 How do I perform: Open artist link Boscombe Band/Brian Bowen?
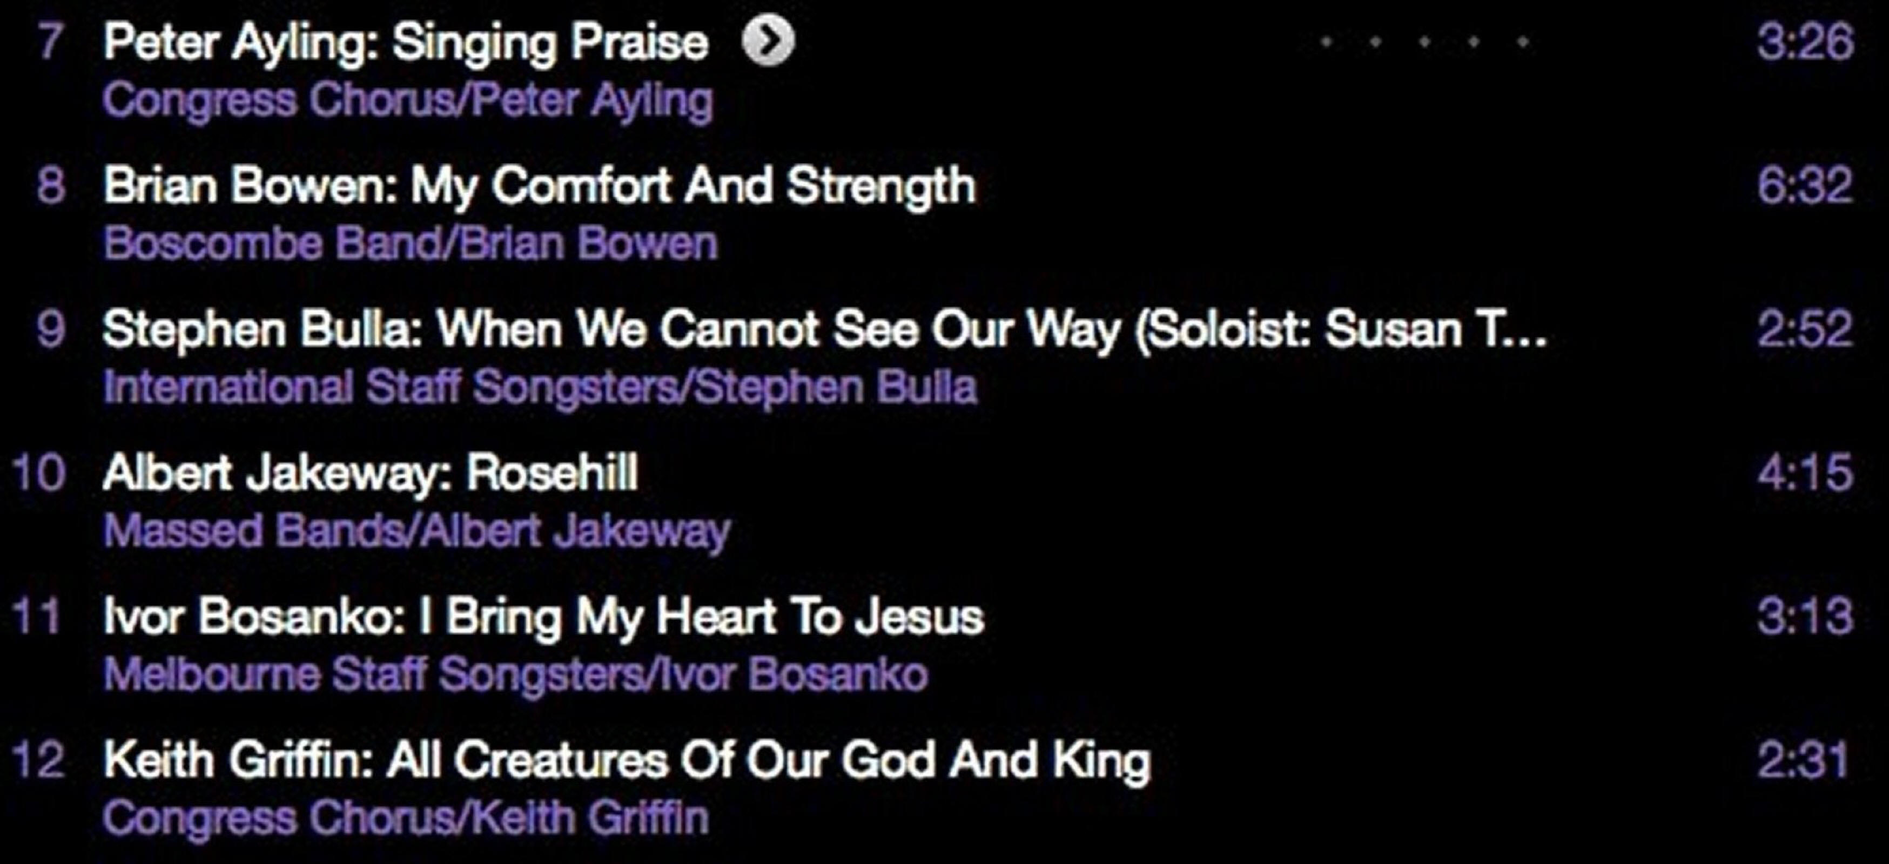[410, 244]
